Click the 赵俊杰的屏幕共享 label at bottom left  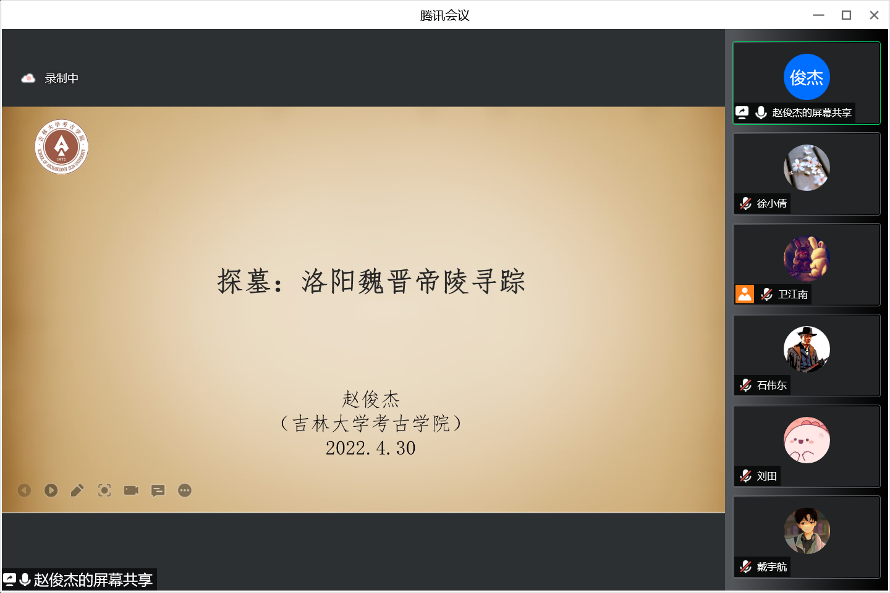tap(93, 580)
